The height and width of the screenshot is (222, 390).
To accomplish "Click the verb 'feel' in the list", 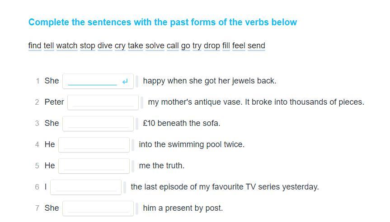I will click(239, 46).
